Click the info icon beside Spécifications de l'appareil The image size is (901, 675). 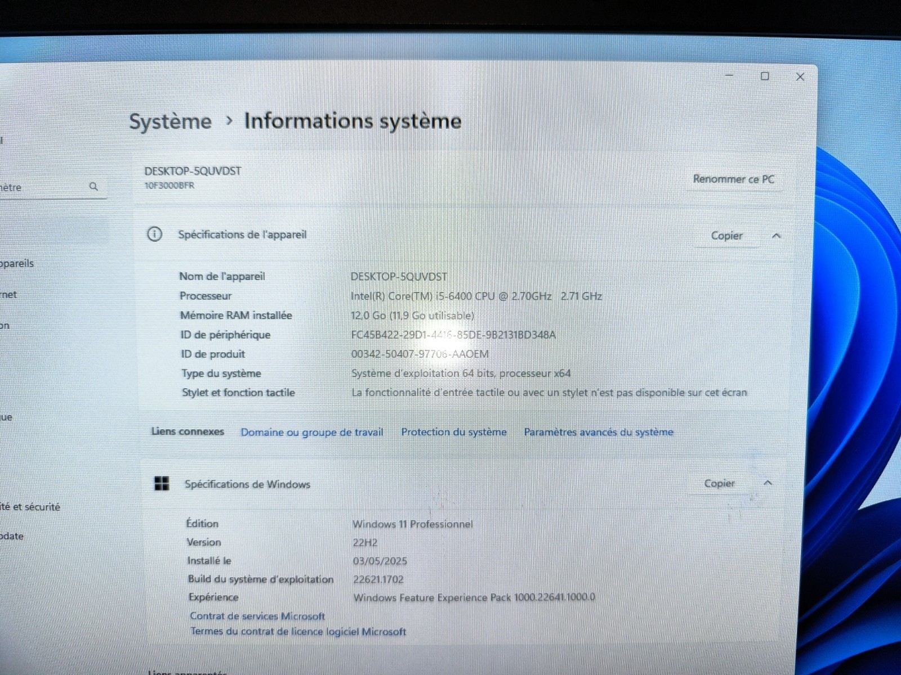point(154,234)
